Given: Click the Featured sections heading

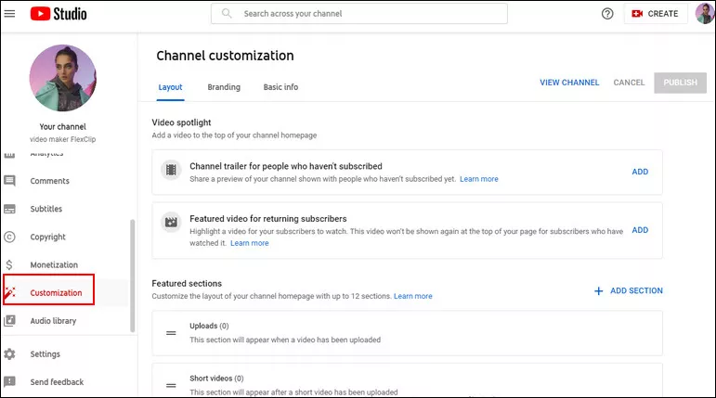Looking at the screenshot, I should click(x=187, y=284).
